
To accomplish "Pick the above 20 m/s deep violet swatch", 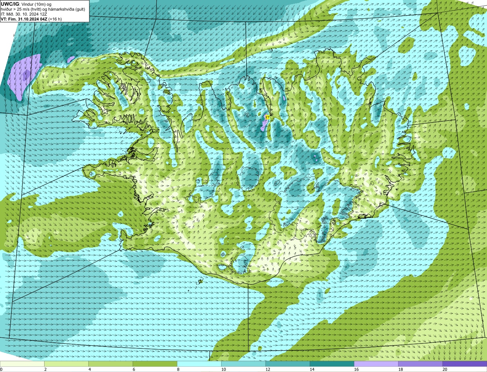I will pos(465,364).
